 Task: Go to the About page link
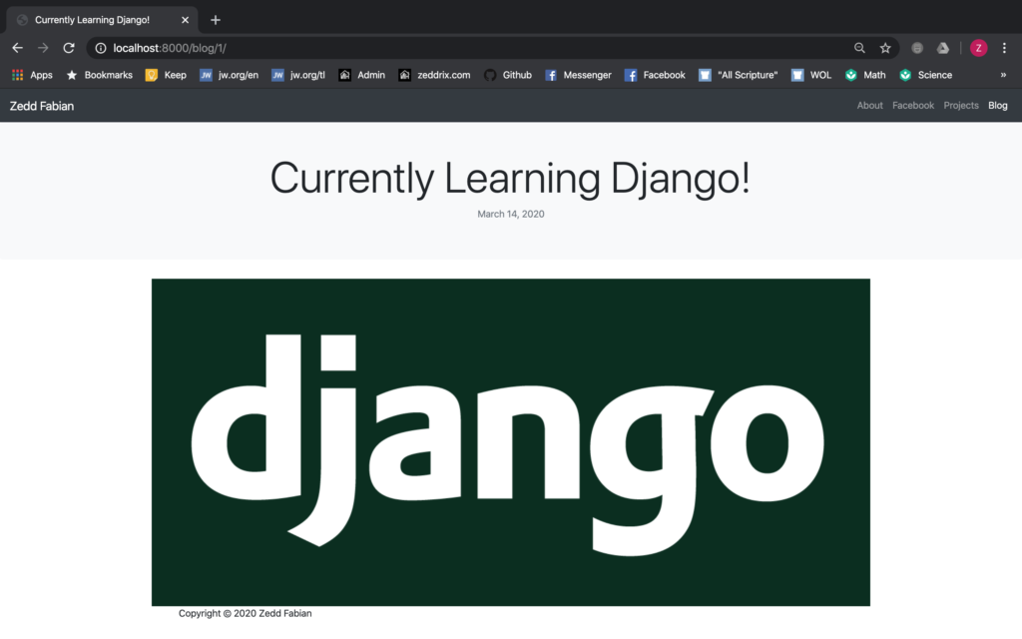pos(869,106)
